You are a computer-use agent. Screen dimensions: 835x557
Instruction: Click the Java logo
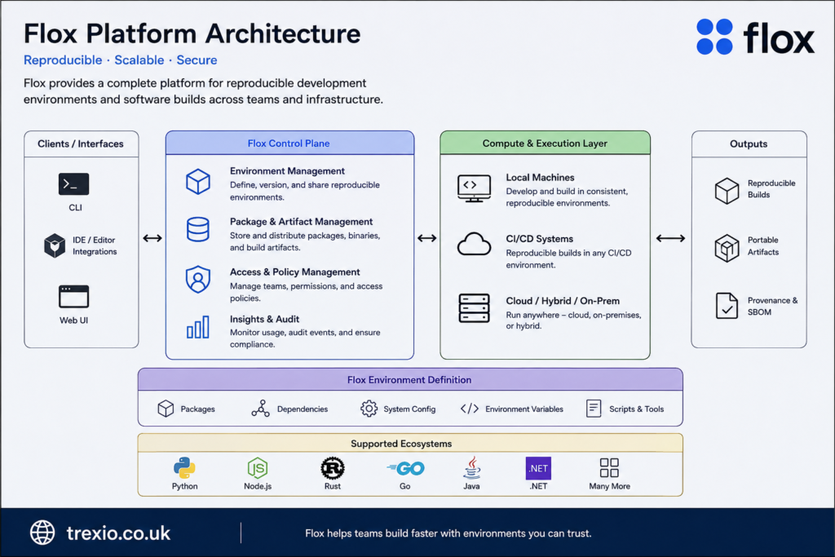[472, 467]
